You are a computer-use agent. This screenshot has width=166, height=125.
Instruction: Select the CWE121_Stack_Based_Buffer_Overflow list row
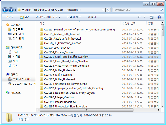coord(100,57)
